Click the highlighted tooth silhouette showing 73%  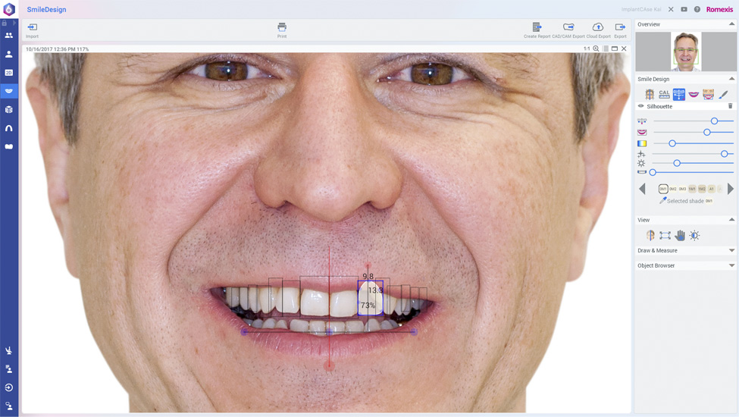[x=370, y=298]
